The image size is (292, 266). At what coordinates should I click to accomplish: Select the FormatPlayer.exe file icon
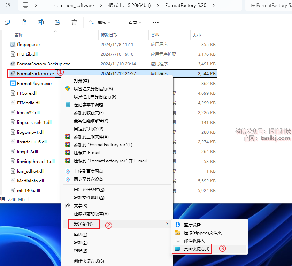tap(13, 83)
